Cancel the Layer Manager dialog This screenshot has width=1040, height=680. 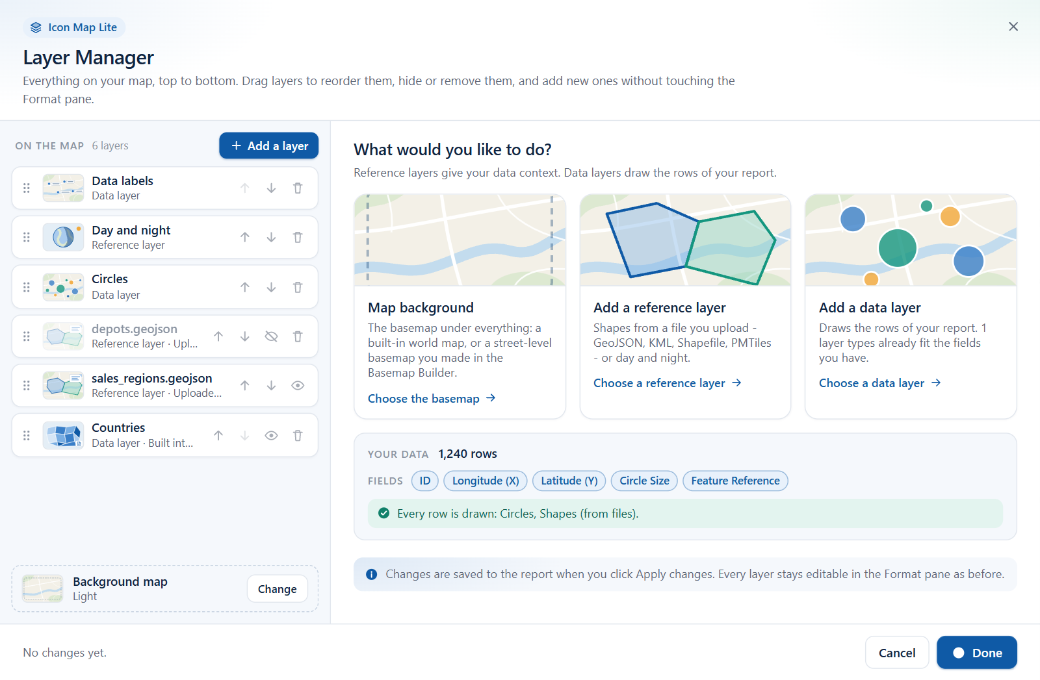[897, 653]
